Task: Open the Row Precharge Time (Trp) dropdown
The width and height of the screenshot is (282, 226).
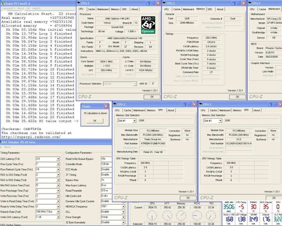Action: pos(58,191)
